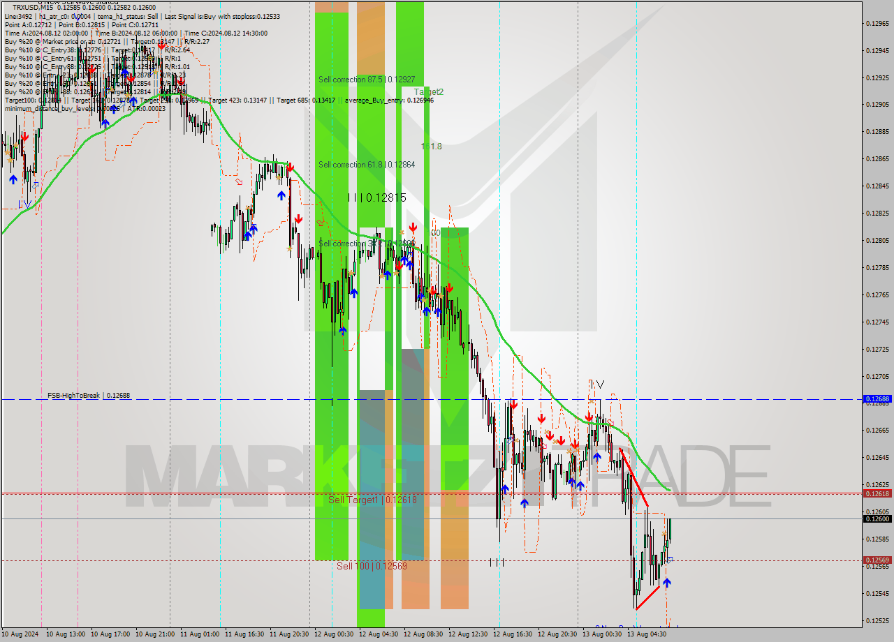Select the red Sell Target1 horizontal line
Screen dimensions: 894x642
(432, 493)
